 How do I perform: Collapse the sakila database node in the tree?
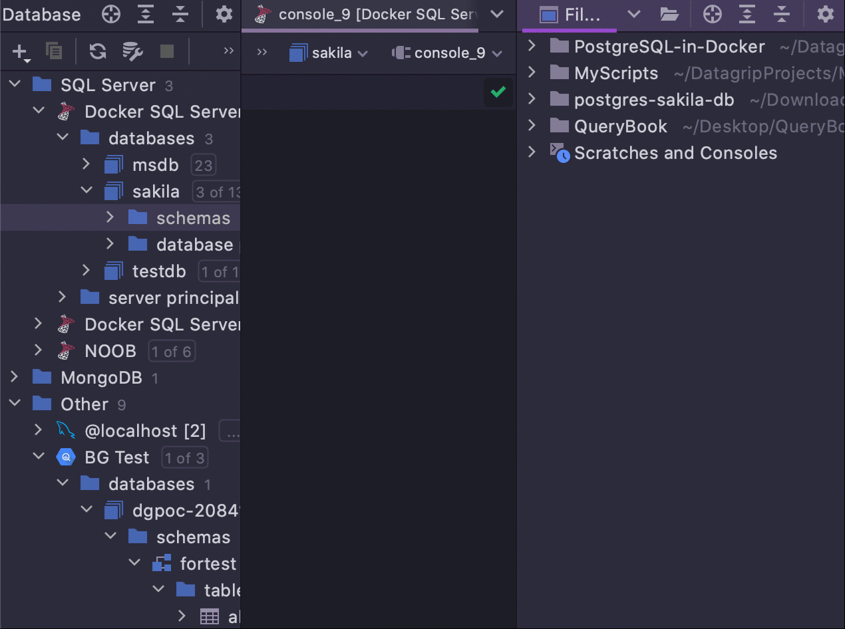tap(86, 191)
